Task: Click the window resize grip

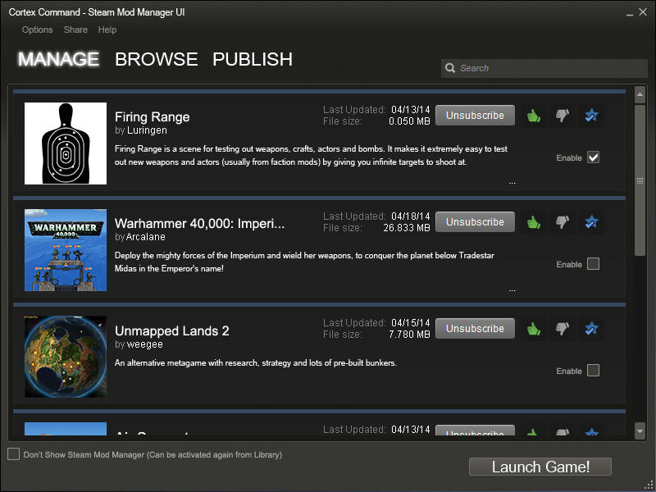Action: point(649,485)
